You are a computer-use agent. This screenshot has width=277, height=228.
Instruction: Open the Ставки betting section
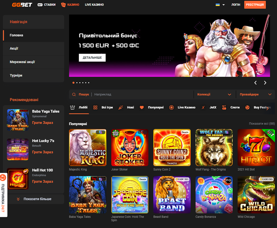[x=46, y=5]
